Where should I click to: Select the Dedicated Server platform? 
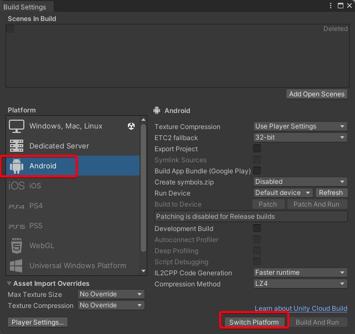coord(73,146)
